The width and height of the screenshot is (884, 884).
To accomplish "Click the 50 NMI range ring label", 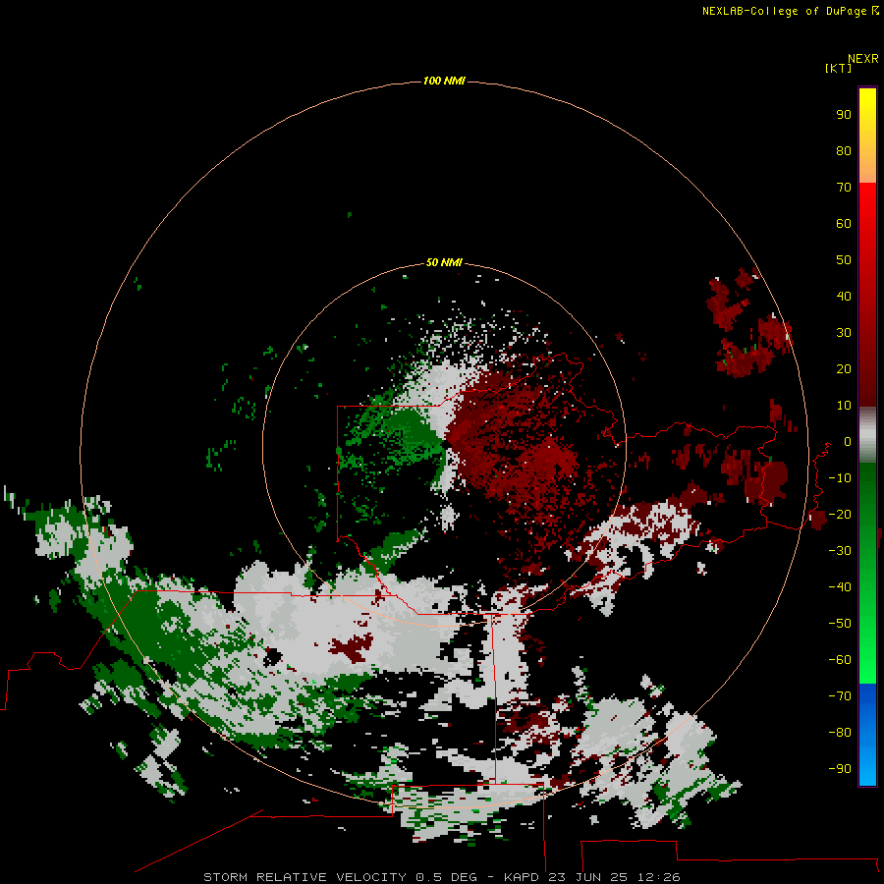I will [444, 262].
